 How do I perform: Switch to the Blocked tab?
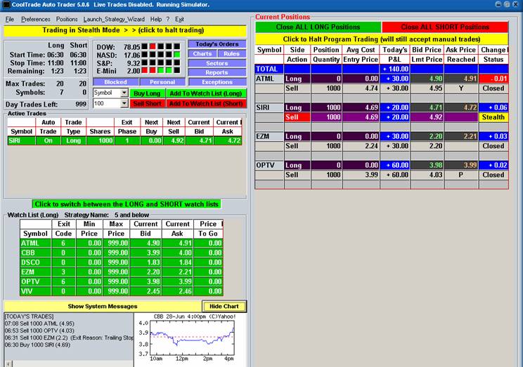click(116, 82)
